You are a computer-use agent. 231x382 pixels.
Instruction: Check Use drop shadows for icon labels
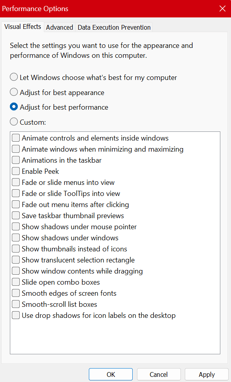(x=15, y=315)
